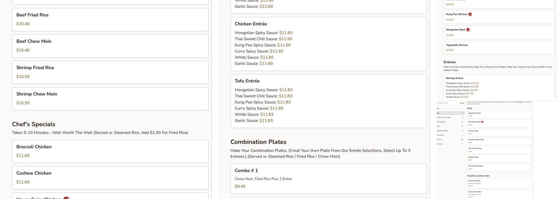Screen dimensions: 559x199
Task: Click the Shrimp Entree card in preview
Action: tap(499, 86)
